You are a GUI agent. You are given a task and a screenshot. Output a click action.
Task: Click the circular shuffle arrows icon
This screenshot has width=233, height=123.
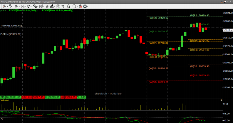pyautogui.click(x=58, y=6)
